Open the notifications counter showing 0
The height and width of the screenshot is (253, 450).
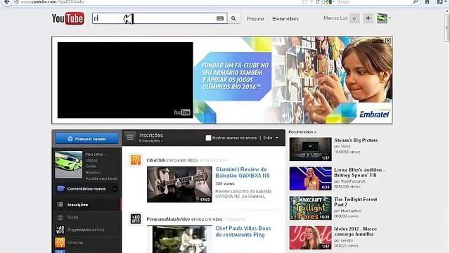pos(354,19)
